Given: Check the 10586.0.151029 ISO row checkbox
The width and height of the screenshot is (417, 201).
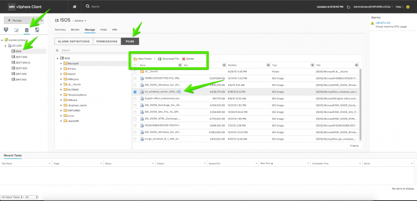Looking at the screenshot, I should click(x=135, y=79).
